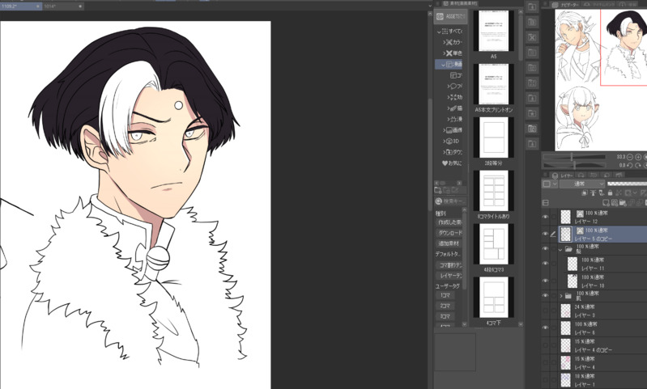Show hidden layer レイヤー 3
This screenshot has width=647, height=389.
point(546,311)
